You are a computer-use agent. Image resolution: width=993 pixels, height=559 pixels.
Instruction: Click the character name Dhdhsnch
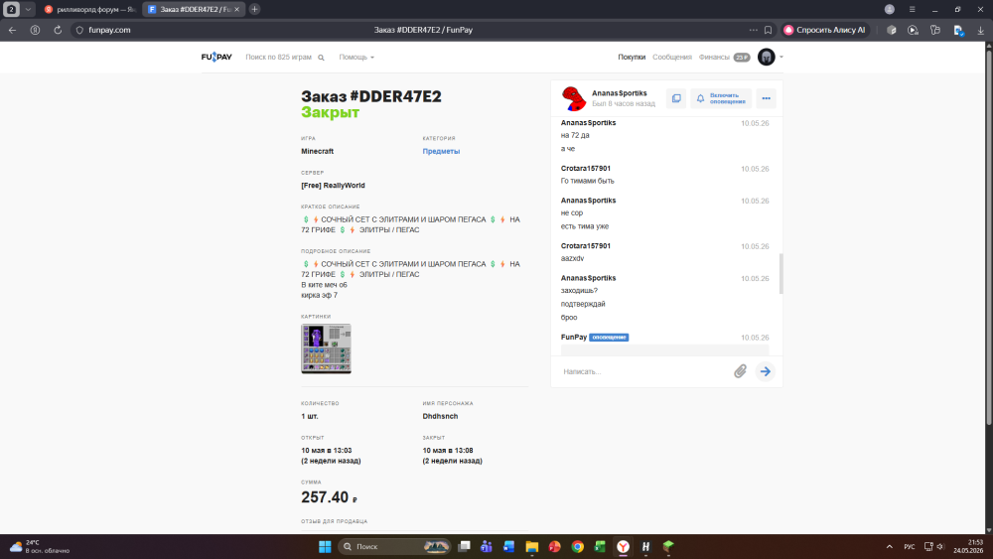click(x=440, y=417)
